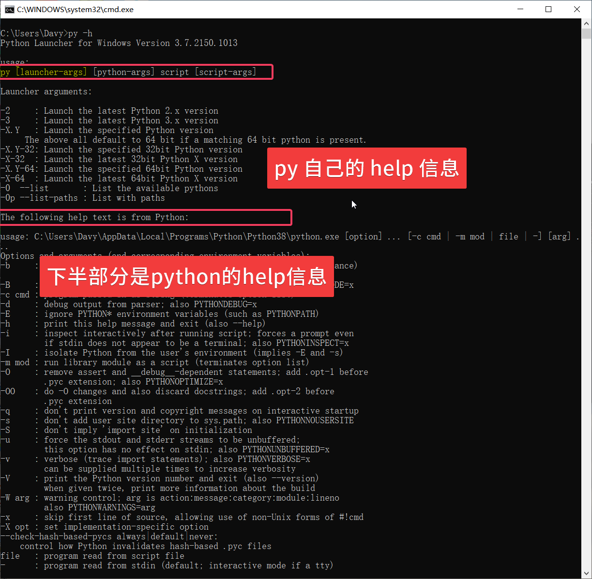Click the '-V : print the Python version number' line
The height and width of the screenshot is (579, 592).
[160, 478]
